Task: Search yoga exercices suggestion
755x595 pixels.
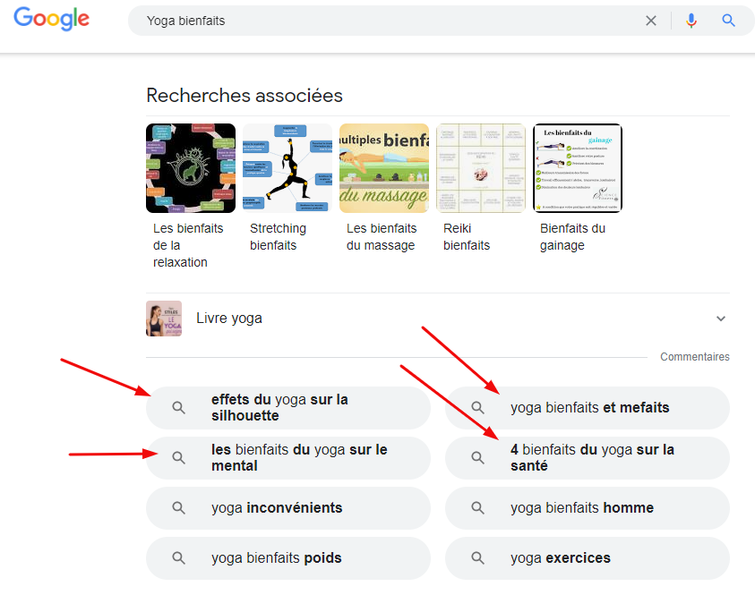Action: click(x=588, y=558)
